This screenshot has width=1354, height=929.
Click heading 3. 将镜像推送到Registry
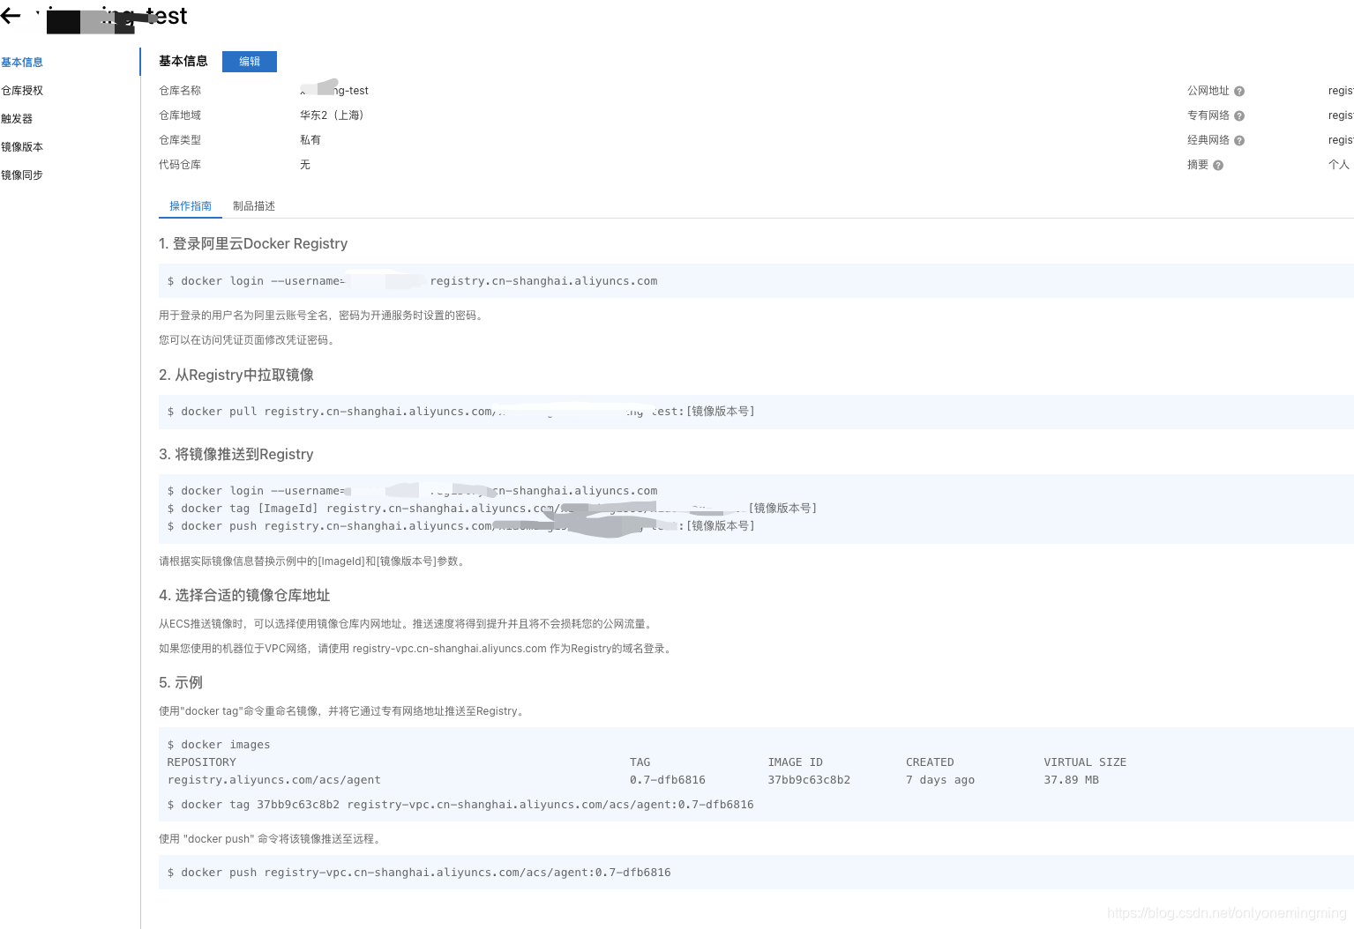[236, 454]
